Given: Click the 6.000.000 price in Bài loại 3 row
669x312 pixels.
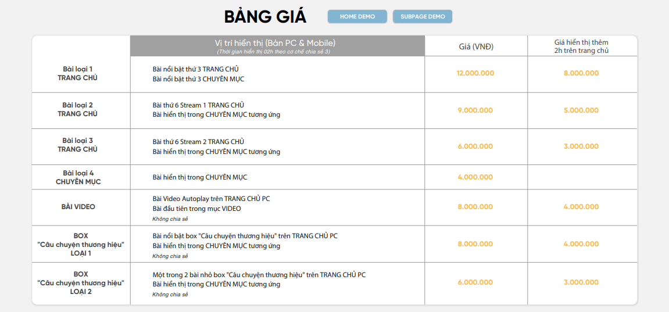Looking at the screenshot, I should click(x=475, y=146).
